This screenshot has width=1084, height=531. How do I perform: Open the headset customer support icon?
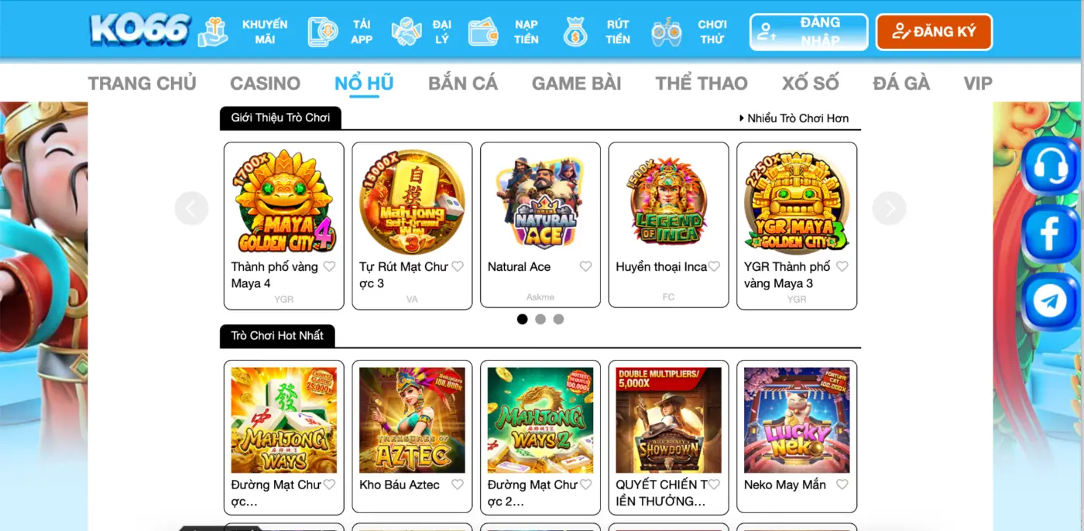click(x=1050, y=166)
